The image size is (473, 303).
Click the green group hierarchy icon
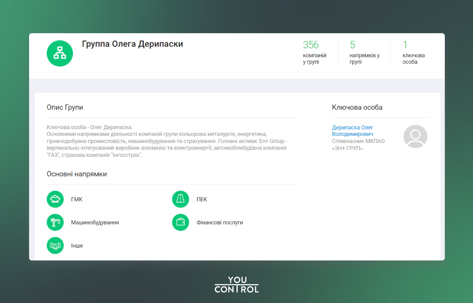(60, 53)
